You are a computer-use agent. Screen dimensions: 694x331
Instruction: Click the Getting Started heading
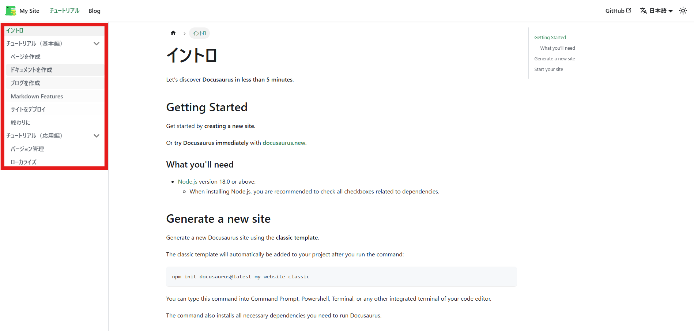(207, 107)
